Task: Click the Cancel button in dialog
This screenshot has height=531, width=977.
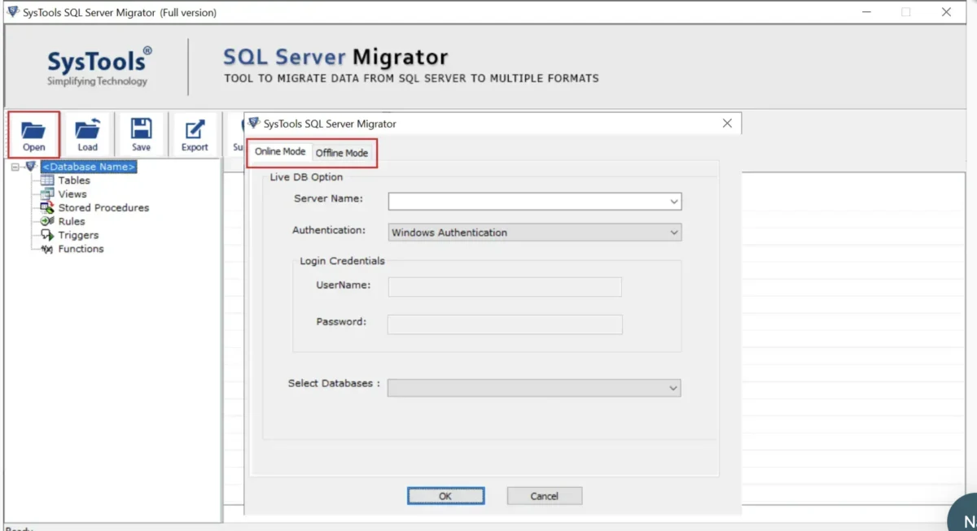Action: 545,496
